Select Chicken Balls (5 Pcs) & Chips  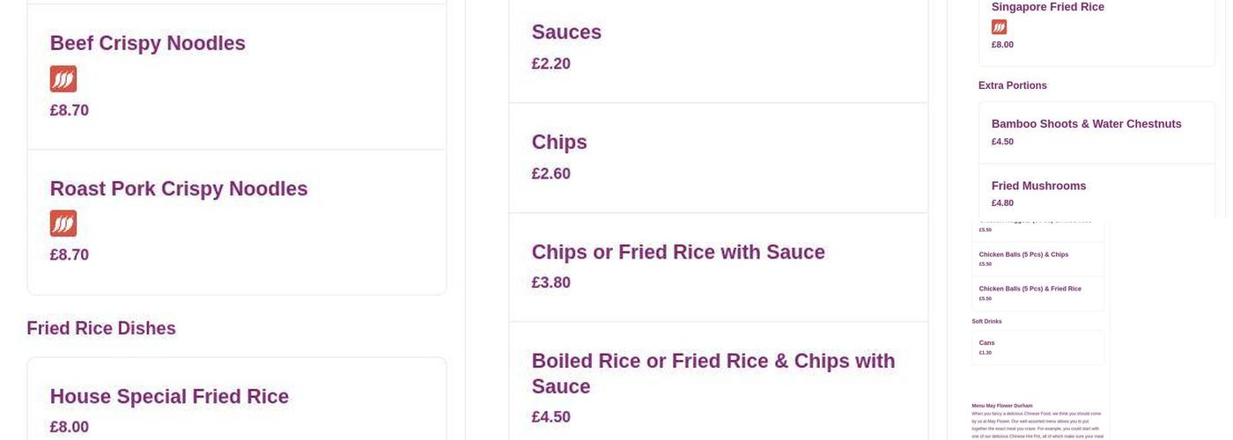[1023, 254]
